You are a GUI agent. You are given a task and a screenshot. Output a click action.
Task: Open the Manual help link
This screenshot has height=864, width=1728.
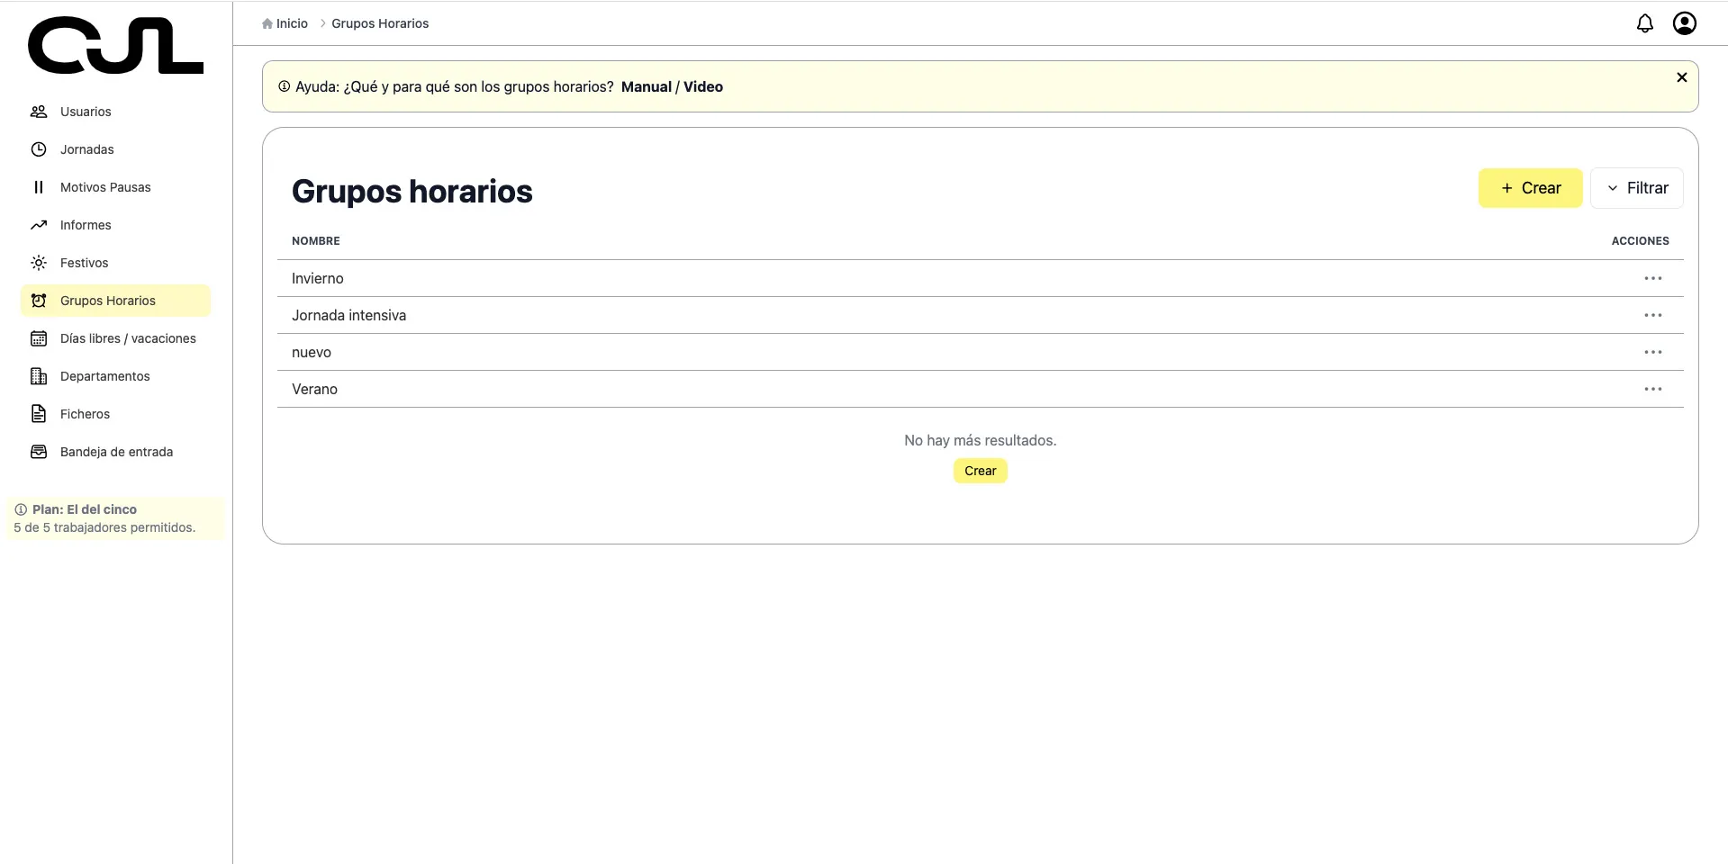pos(646,87)
